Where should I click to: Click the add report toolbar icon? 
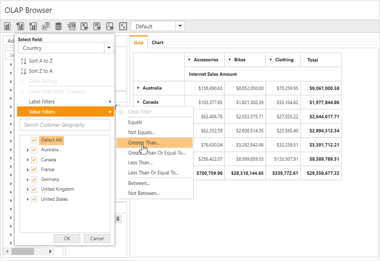pyautogui.click(x=20, y=26)
